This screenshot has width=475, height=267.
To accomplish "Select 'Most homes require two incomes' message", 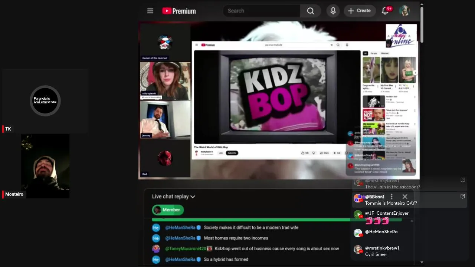I will (236, 238).
